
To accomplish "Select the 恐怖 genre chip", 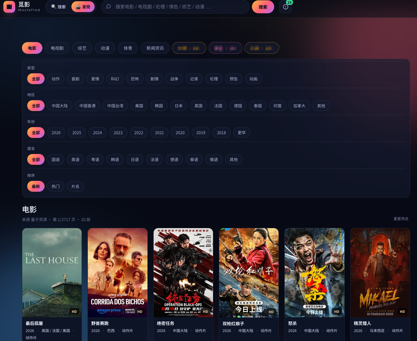I will pyautogui.click(x=135, y=79).
